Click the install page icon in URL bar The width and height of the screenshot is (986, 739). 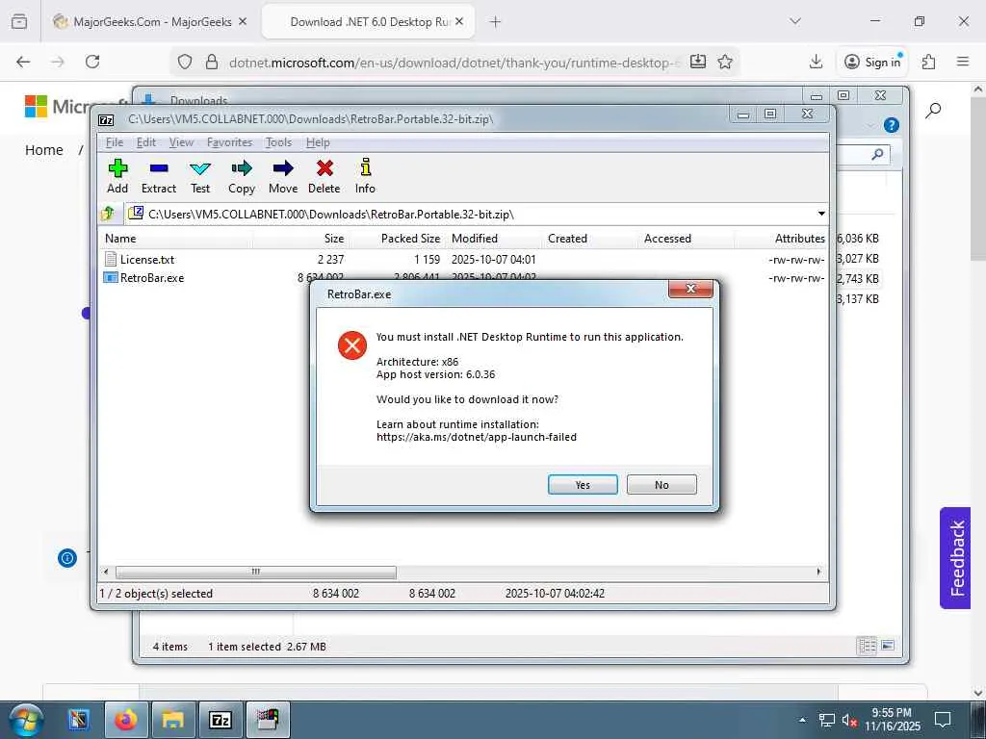(698, 62)
